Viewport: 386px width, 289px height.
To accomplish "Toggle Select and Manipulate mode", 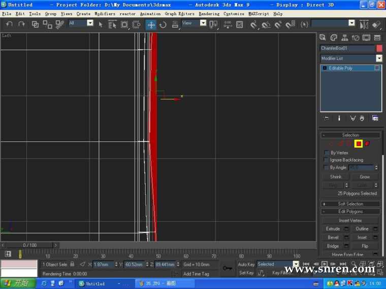I will (x=228, y=24).
